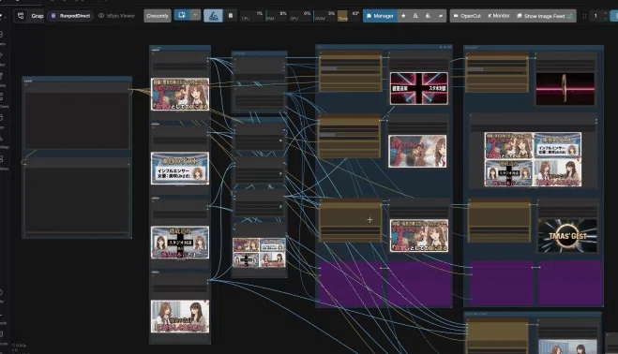Screen dimensions: 618x354
Task: Open the OpenCut tool
Action: 467,16
